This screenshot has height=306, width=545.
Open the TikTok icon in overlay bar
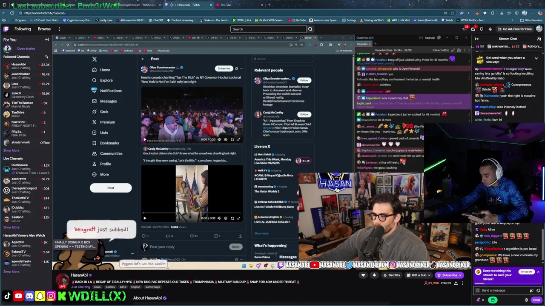(7, 296)
